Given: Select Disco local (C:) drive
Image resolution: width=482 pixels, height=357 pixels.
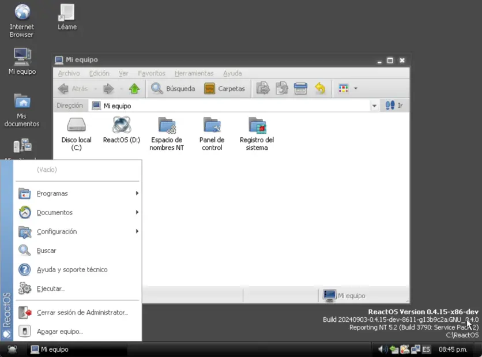Looking at the screenshot, I should pyautogui.click(x=76, y=134).
